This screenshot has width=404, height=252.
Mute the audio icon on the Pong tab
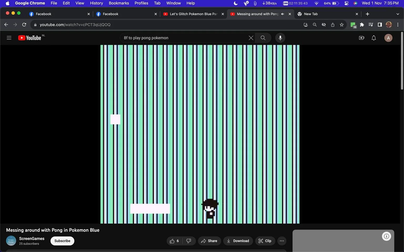click(x=282, y=14)
